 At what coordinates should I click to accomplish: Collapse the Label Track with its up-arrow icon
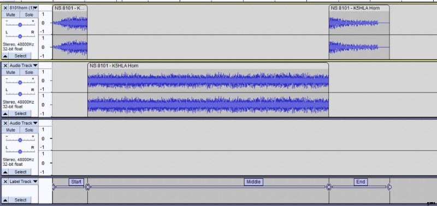(x=5, y=200)
